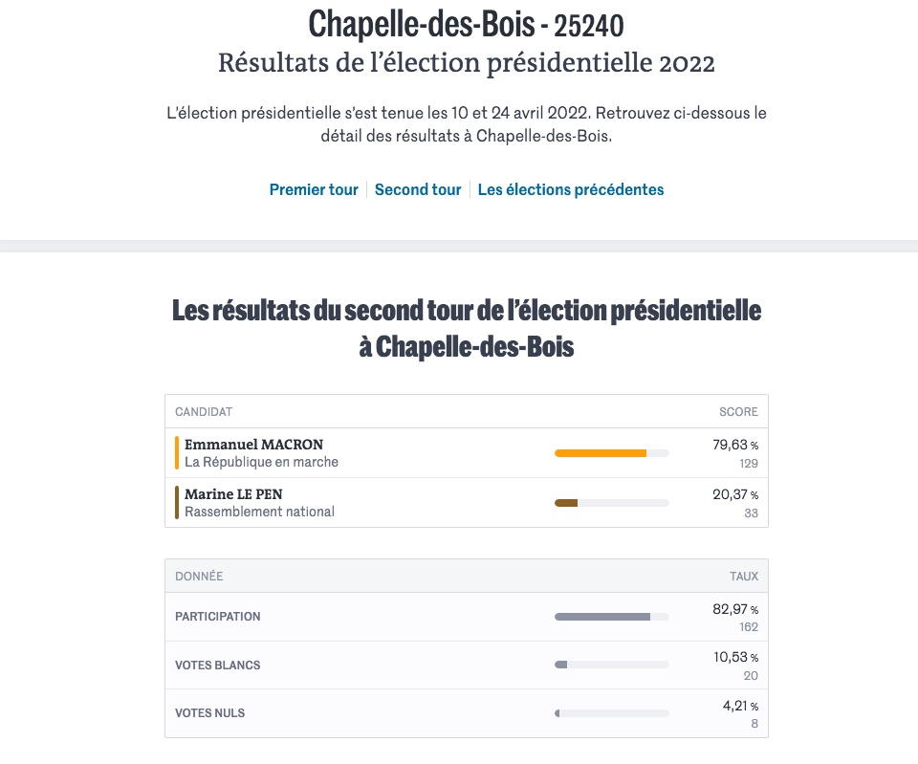Click the PARTICIPATION row label
Screen dimensions: 918x764
218,617
